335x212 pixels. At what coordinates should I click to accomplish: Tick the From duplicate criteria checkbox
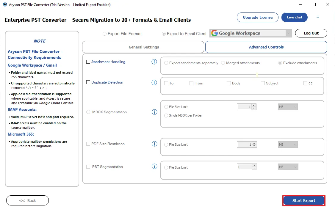[x=191, y=83]
